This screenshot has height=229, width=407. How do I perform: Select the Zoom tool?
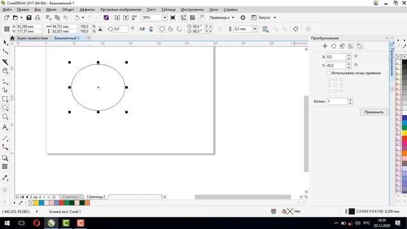tap(5, 71)
